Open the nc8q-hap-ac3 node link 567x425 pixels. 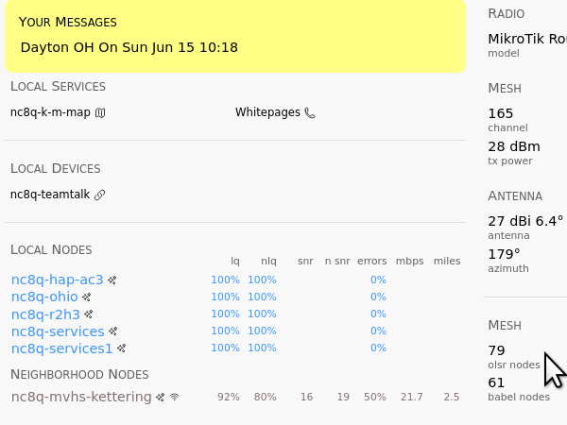pos(57,280)
